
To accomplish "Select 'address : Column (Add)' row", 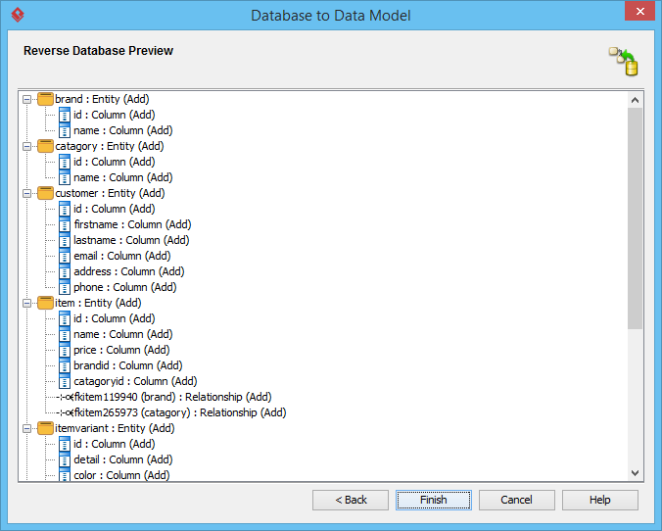I will [x=128, y=271].
